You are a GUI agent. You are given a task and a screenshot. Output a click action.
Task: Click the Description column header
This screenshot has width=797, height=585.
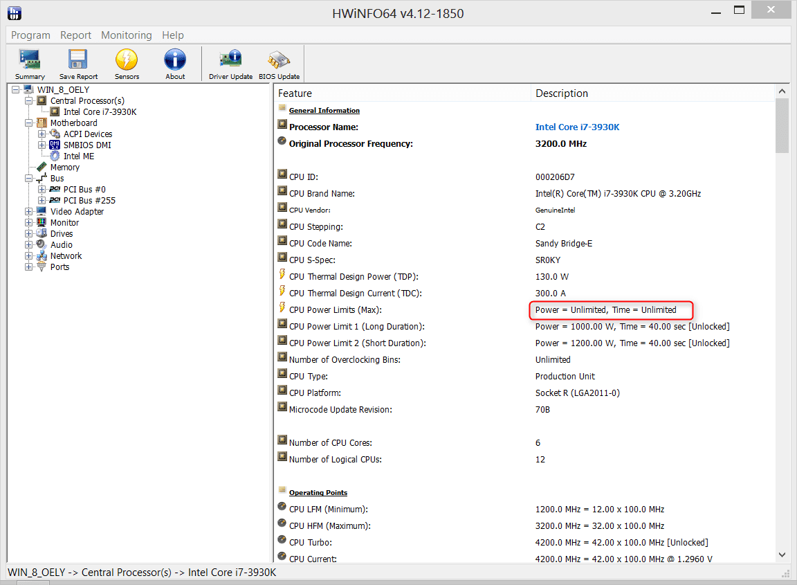click(652, 93)
